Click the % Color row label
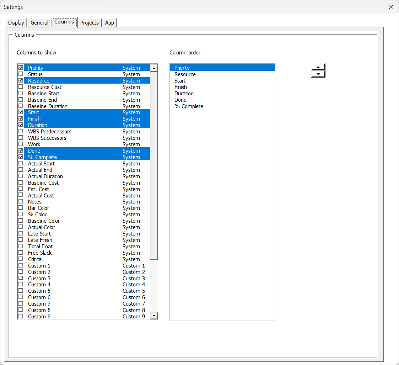399x365 pixels. [x=37, y=214]
